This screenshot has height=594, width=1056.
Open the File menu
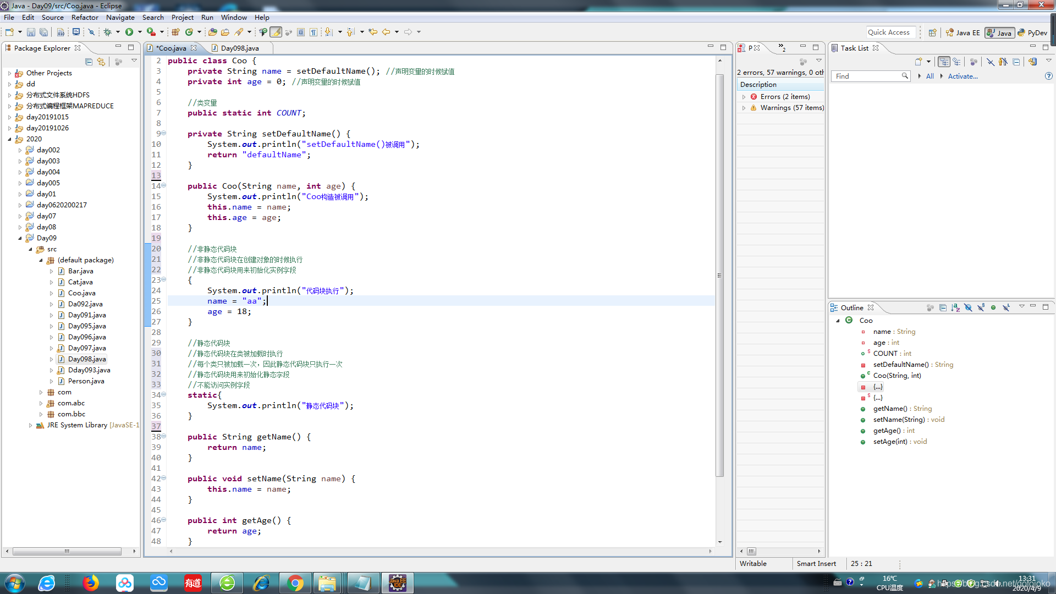pos(9,18)
